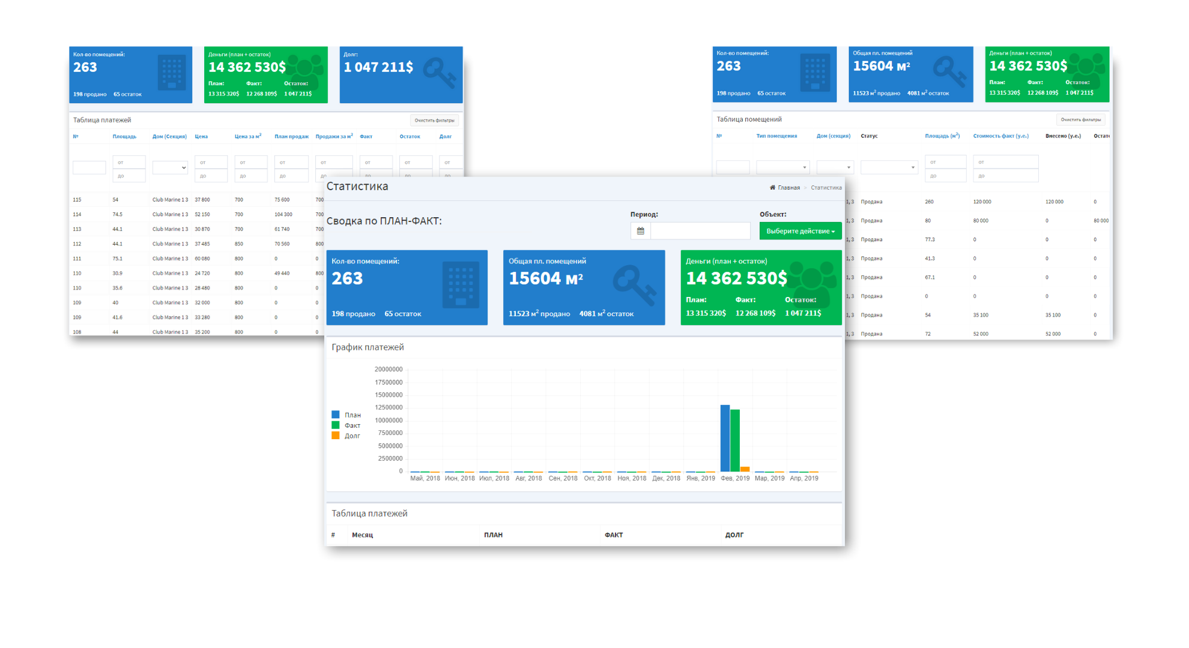The height and width of the screenshot is (648, 1189).
Task: Click people icon in right panel Деньги card
Action: click(1086, 71)
